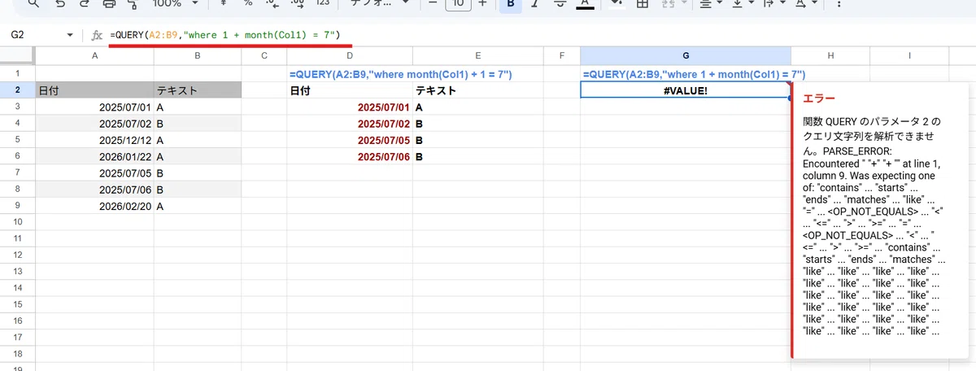Select cell A5 with 2025/12/12
Screen dimensions: 976x371
coord(95,140)
